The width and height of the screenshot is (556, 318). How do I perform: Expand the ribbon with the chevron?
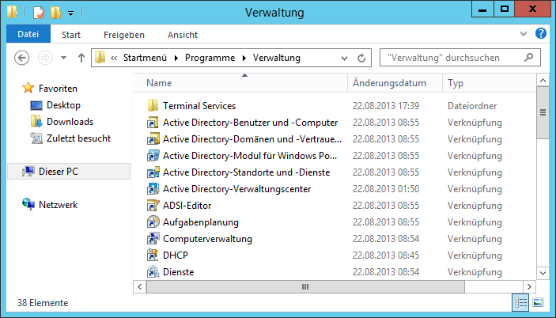coord(524,34)
